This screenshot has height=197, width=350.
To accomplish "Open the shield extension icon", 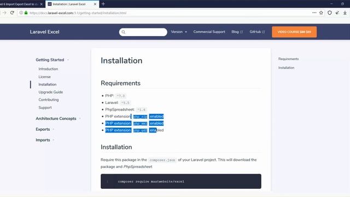I will 329,13.
